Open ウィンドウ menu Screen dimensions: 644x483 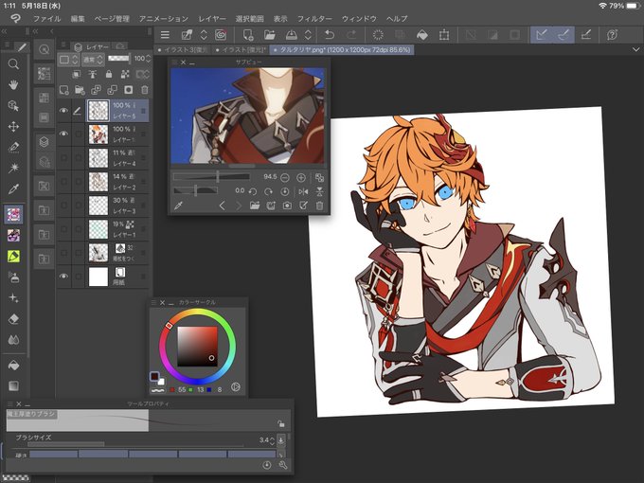point(359,19)
